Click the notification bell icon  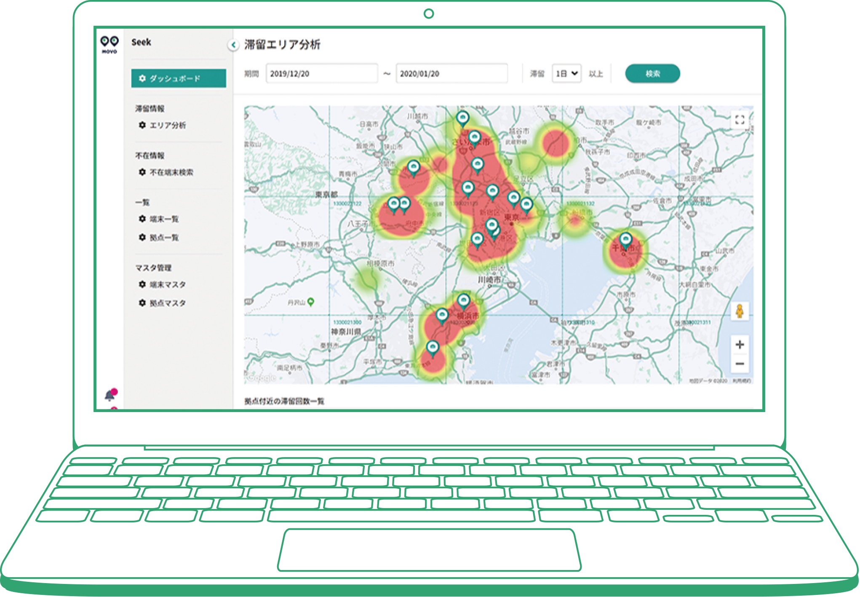111,394
